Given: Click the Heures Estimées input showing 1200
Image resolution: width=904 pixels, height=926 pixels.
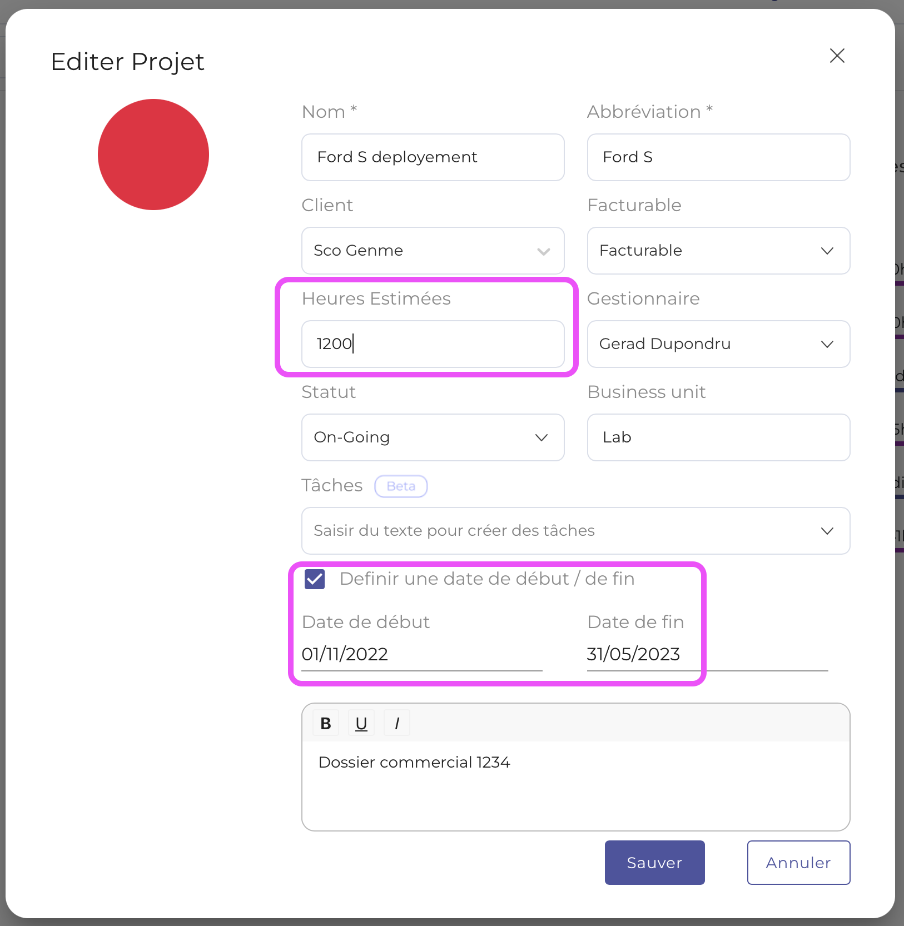Looking at the screenshot, I should [x=433, y=344].
